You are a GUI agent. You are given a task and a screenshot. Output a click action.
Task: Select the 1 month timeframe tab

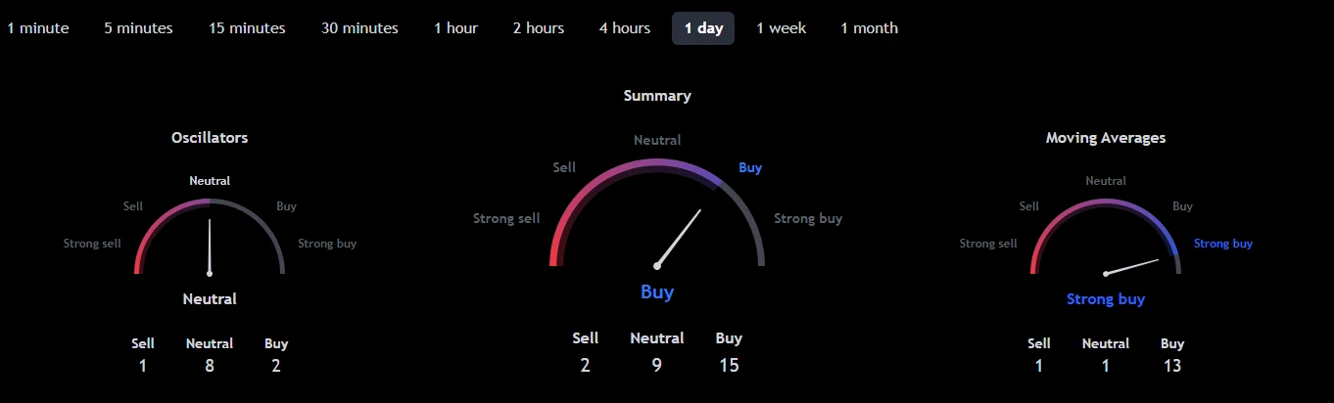point(869,28)
